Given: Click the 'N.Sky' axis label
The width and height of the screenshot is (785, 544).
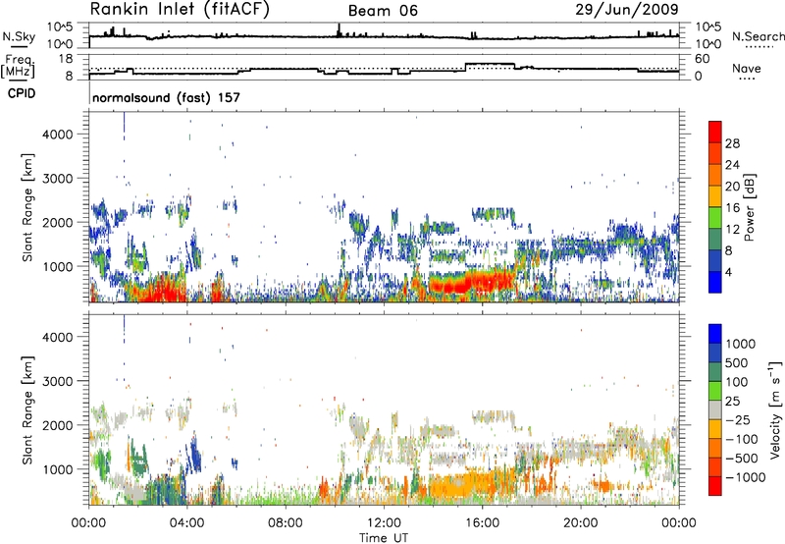Looking at the screenshot, I should click(19, 37).
